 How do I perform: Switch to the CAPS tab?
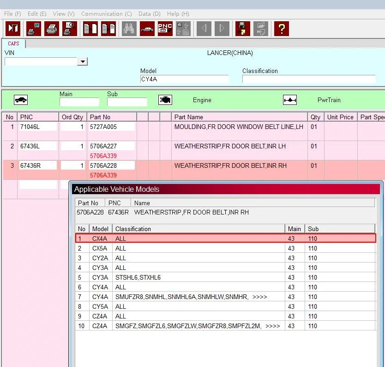pos(14,43)
